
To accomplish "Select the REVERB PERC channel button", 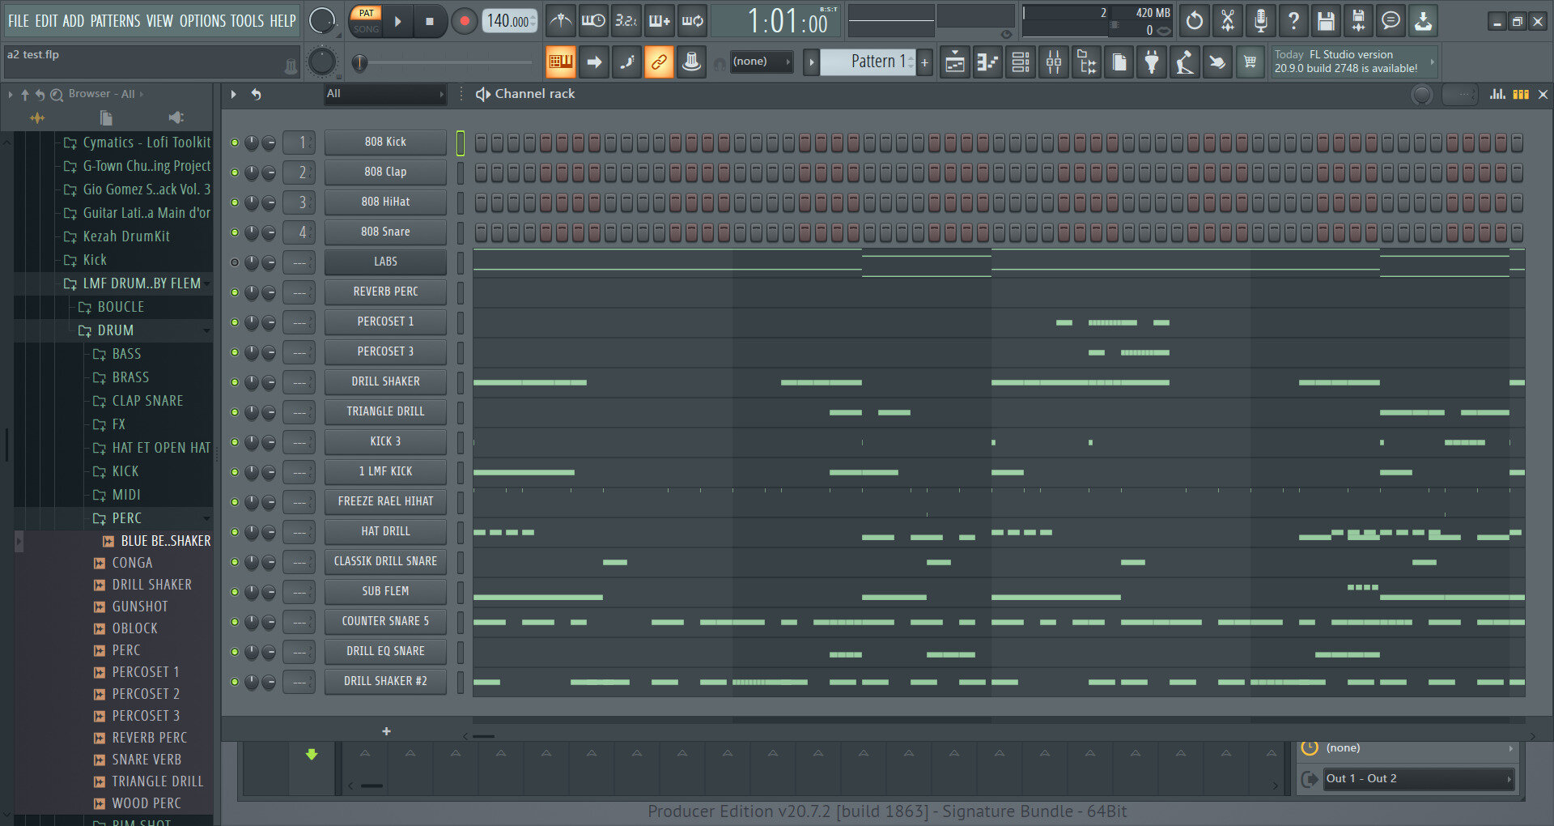I will (x=385, y=292).
